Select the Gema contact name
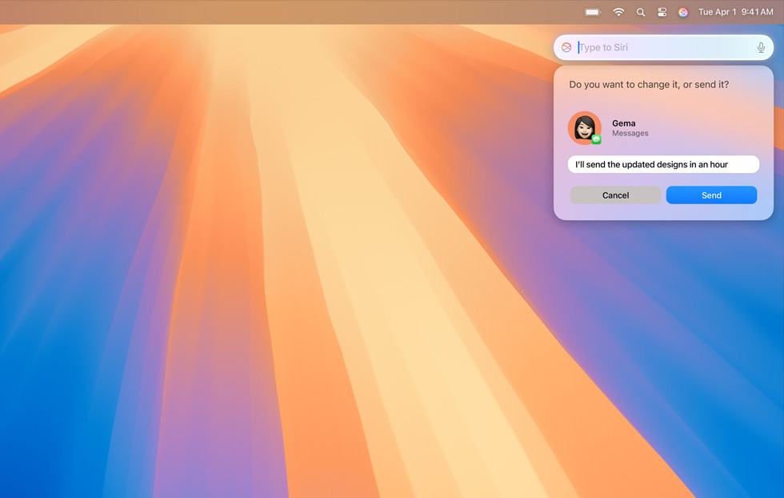Screen dimensions: 784x498 coord(624,123)
